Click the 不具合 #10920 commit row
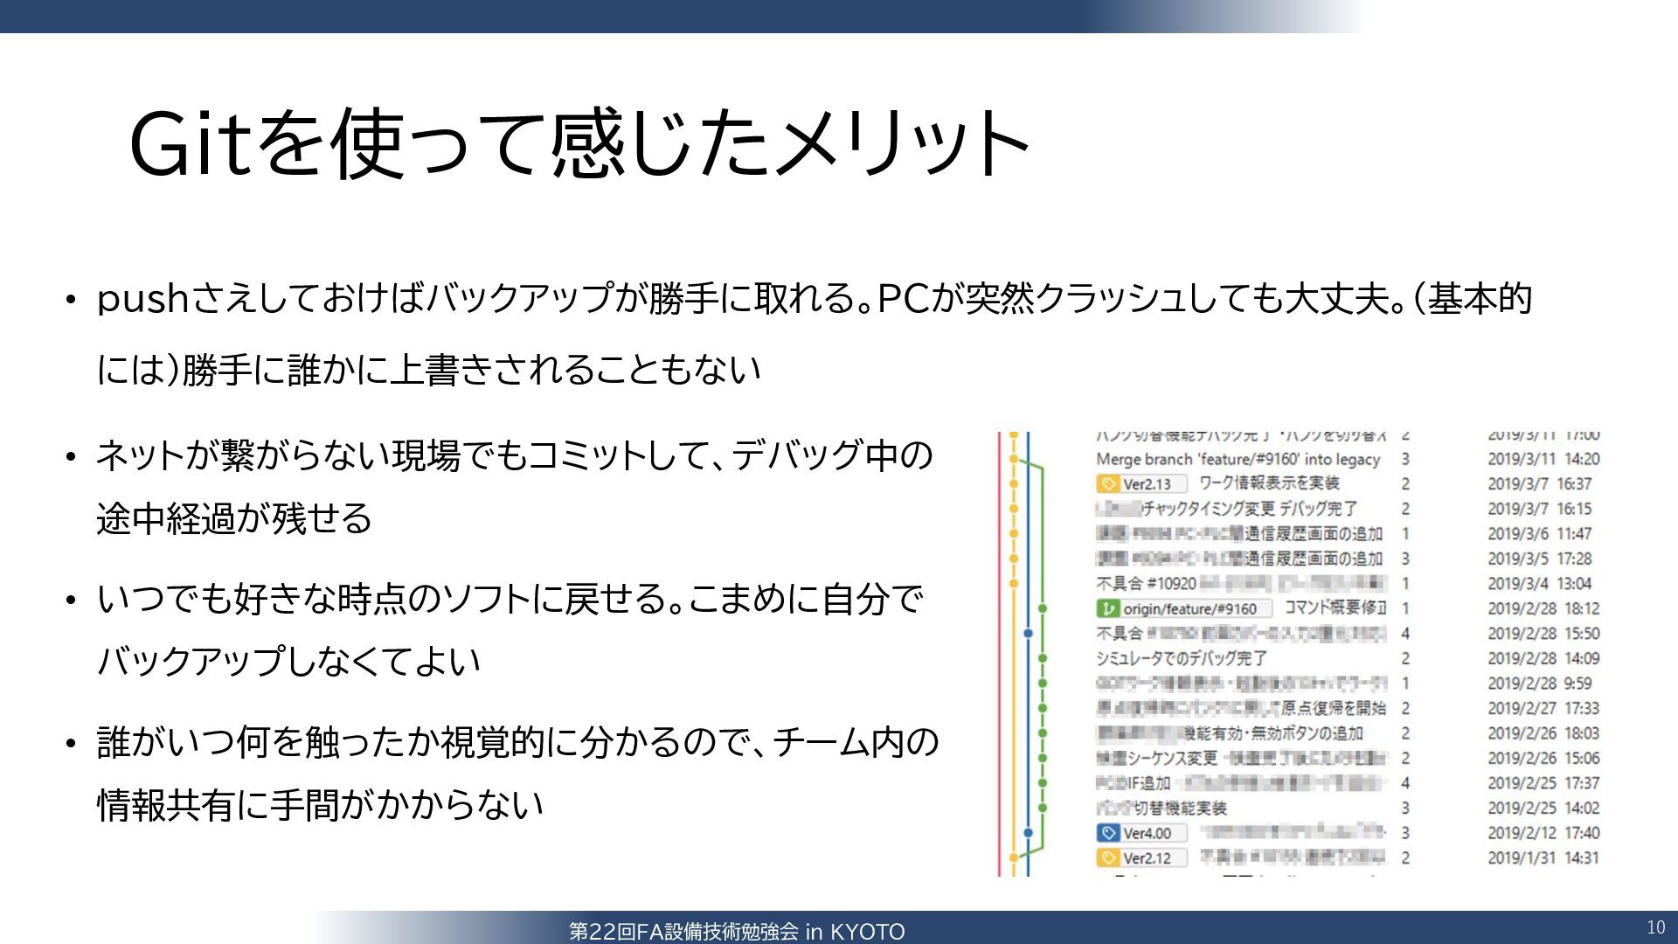The height and width of the screenshot is (944, 1678). (1146, 583)
